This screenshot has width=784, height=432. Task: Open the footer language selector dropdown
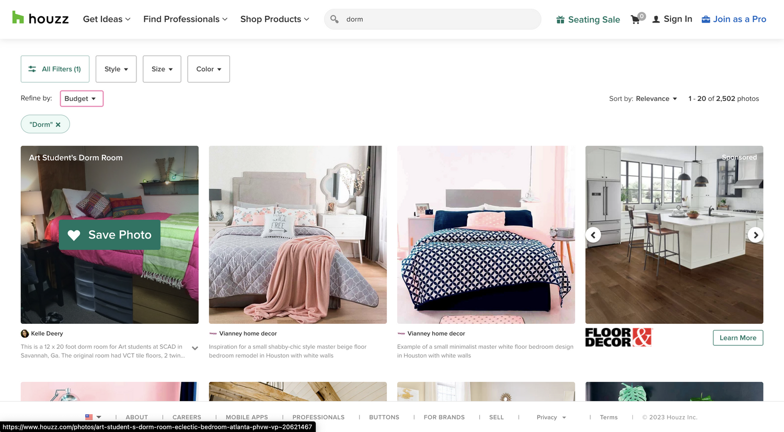(x=94, y=417)
